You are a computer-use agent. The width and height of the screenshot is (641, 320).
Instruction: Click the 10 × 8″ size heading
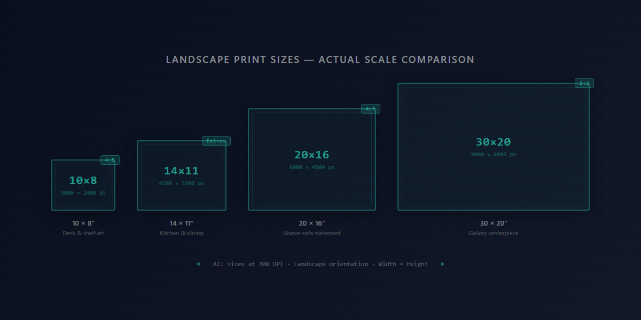83,223
